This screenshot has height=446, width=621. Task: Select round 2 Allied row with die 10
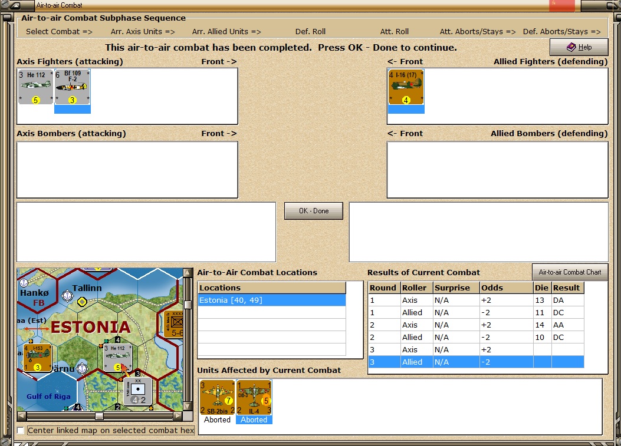pyautogui.click(x=476, y=338)
